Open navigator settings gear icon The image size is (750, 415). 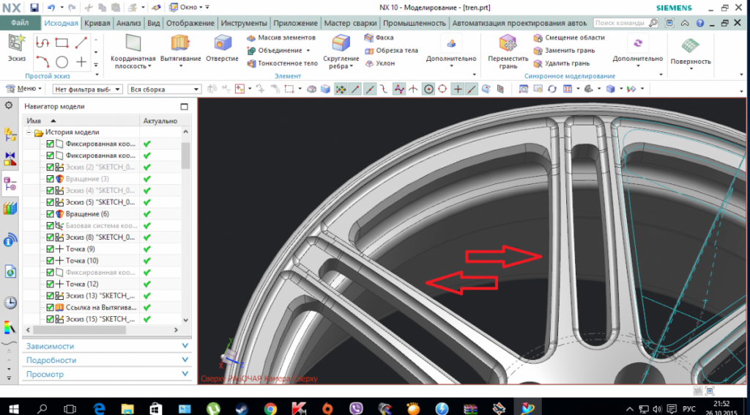click(x=9, y=106)
